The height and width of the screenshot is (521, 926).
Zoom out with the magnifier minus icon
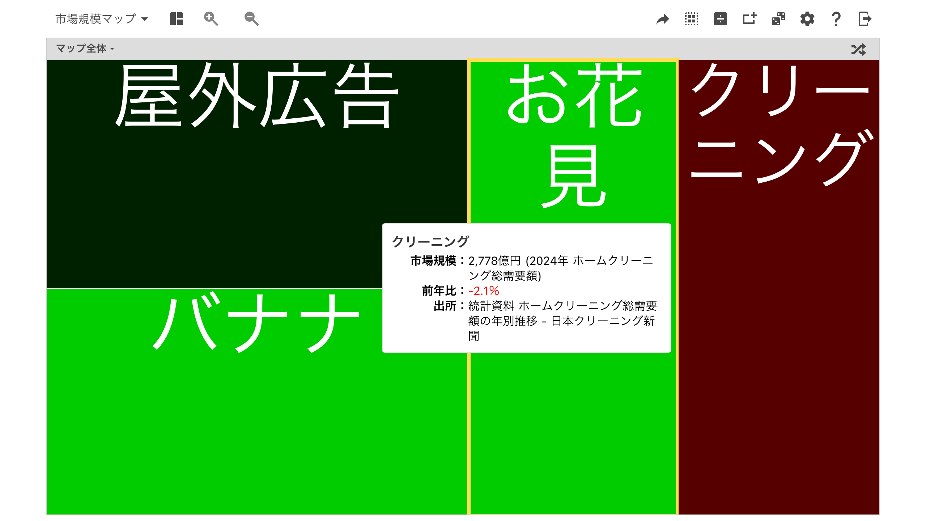(251, 19)
